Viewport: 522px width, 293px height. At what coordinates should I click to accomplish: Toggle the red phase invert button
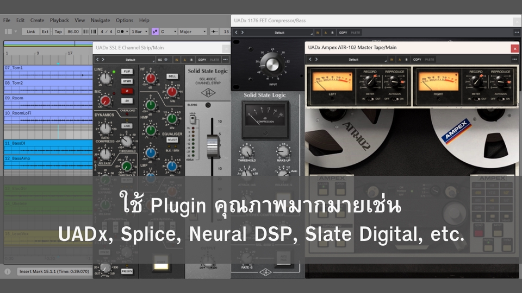click(127, 91)
